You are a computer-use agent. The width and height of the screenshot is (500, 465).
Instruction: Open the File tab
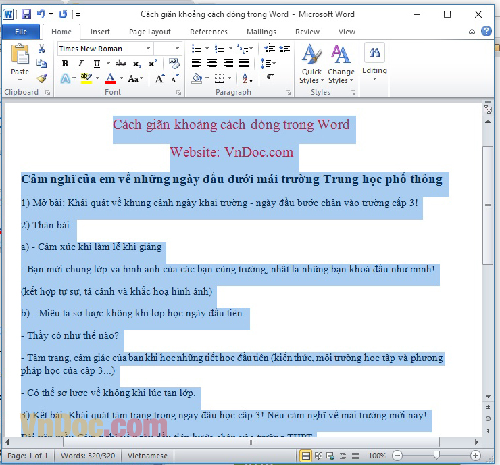click(21, 32)
